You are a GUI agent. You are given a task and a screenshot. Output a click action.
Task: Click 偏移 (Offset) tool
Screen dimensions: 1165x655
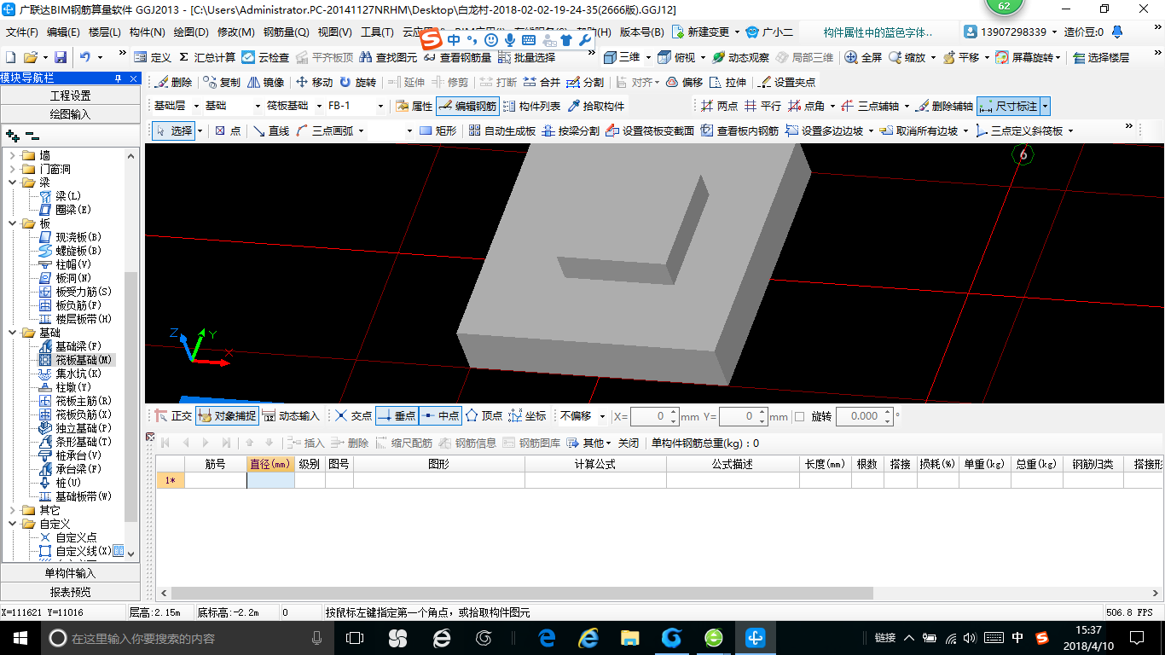684,83
